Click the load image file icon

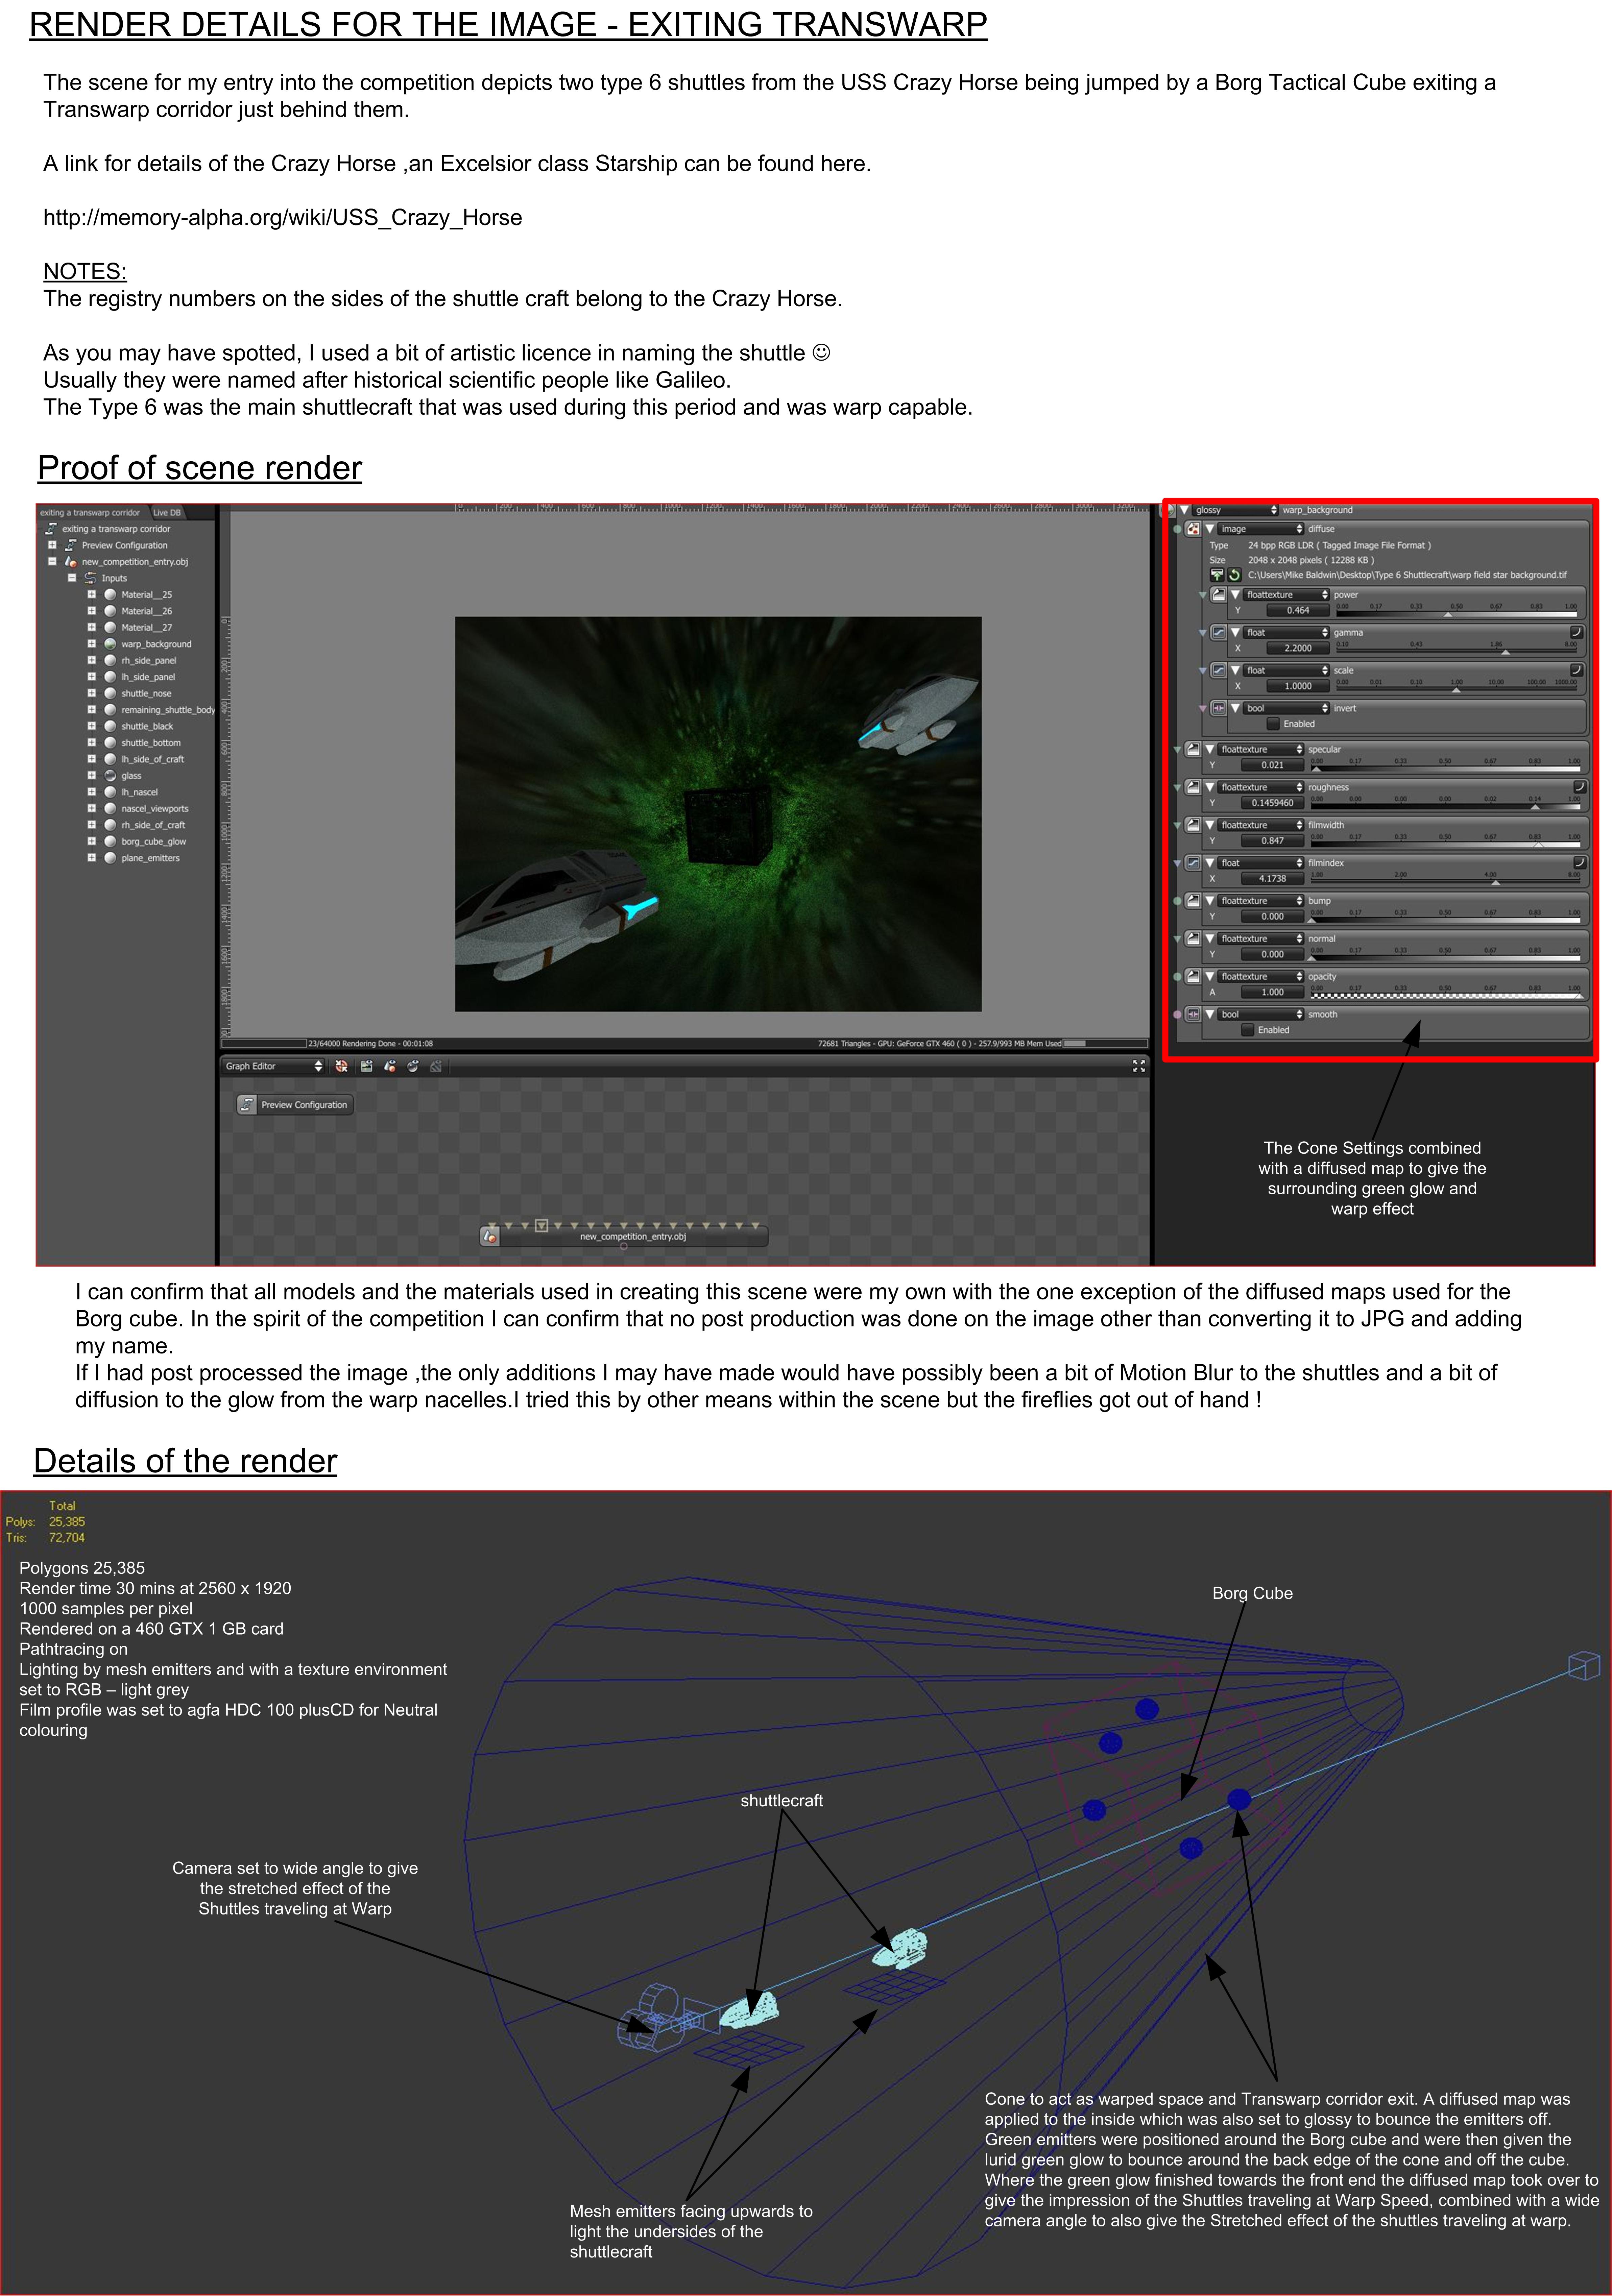pos(1217,575)
